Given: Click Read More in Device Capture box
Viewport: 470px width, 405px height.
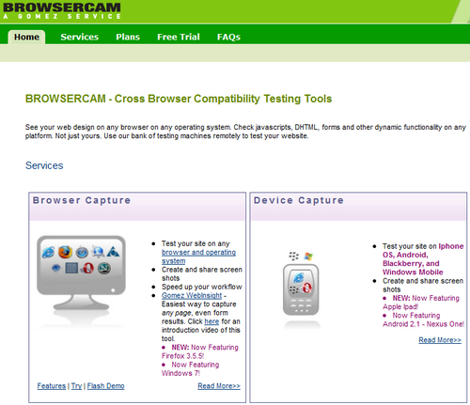Looking at the screenshot, I should tap(440, 340).
